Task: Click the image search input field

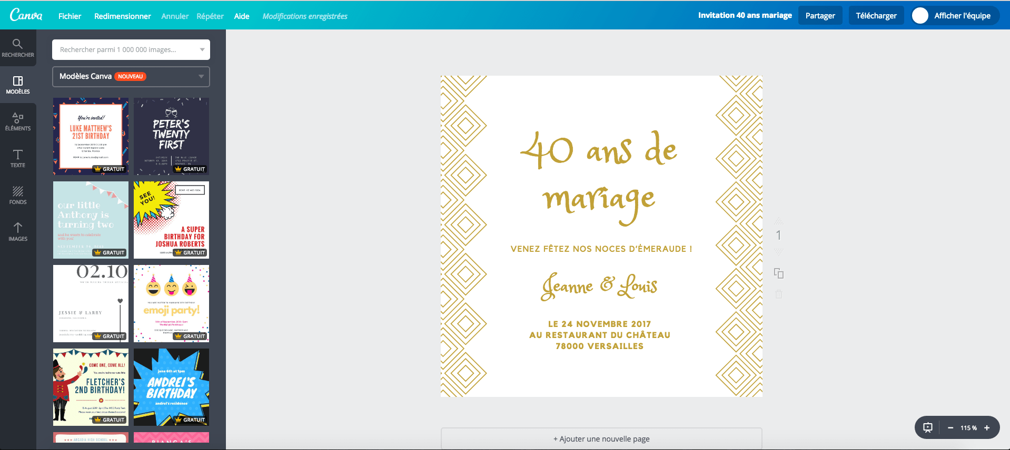Action: coord(131,50)
